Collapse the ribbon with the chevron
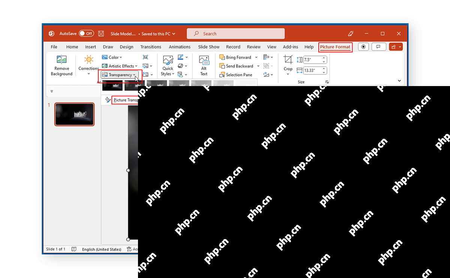Screen dimensions: 450x278 pyautogui.click(x=399, y=80)
